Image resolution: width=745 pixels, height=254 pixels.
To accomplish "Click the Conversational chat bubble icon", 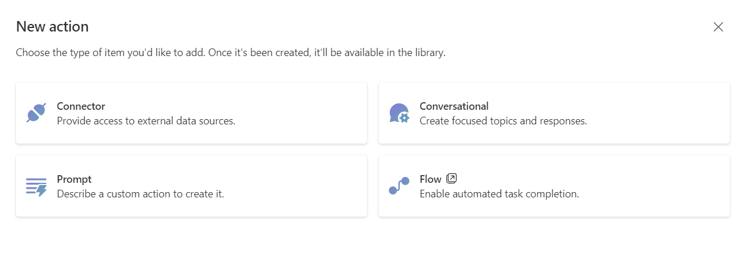I will click(x=399, y=113).
